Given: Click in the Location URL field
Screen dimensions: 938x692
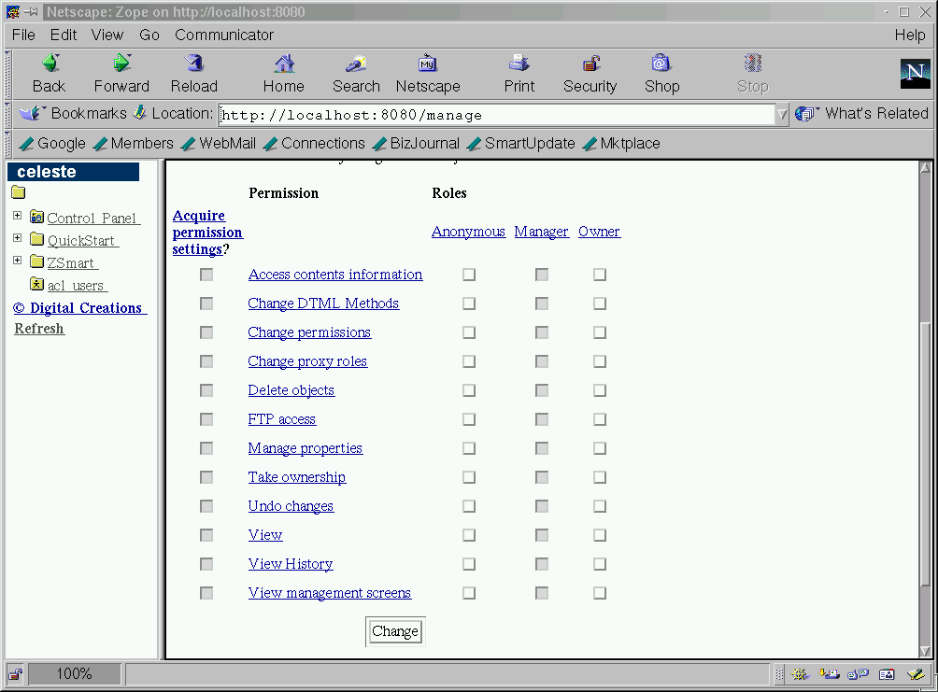Looking at the screenshot, I should point(496,114).
